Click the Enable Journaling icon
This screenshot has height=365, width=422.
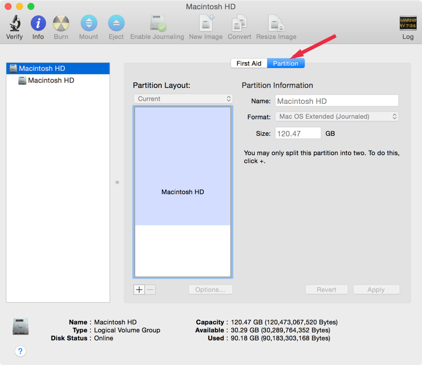[158, 23]
